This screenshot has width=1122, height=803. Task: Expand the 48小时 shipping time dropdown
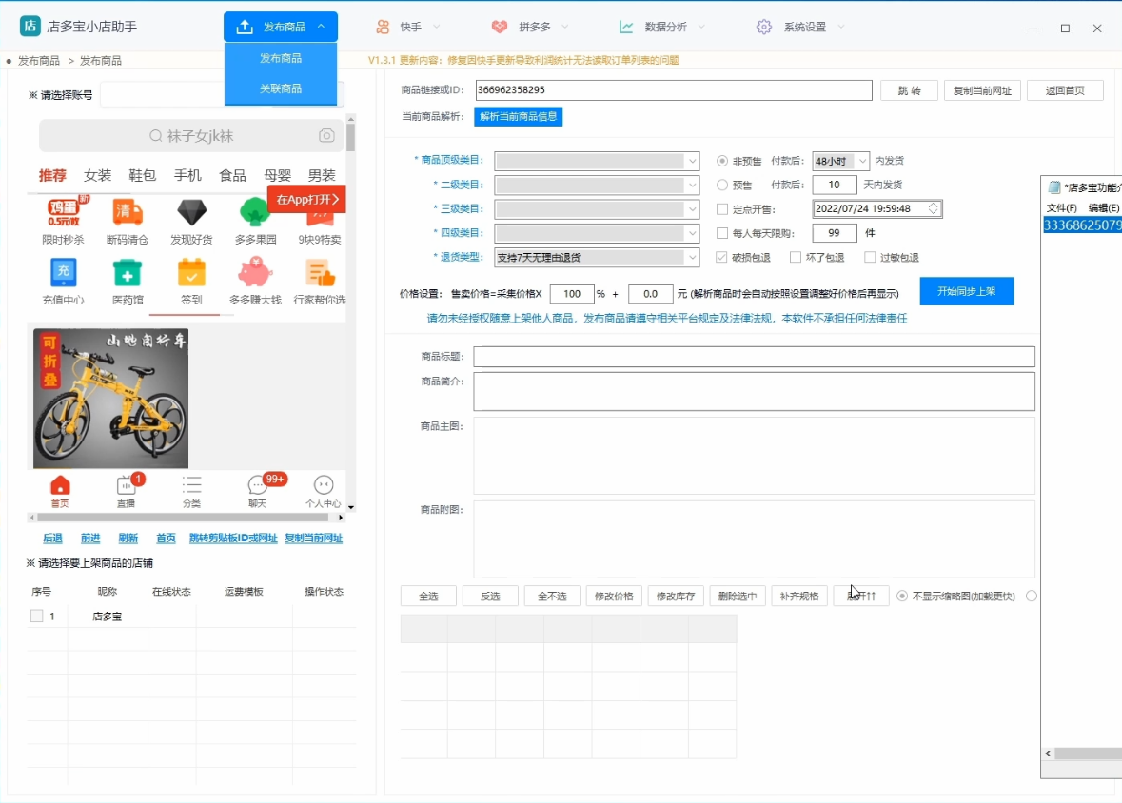(840, 161)
